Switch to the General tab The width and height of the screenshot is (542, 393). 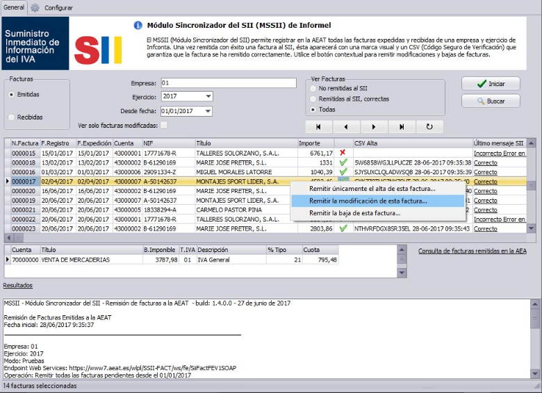pyautogui.click(x=14, y=7)
